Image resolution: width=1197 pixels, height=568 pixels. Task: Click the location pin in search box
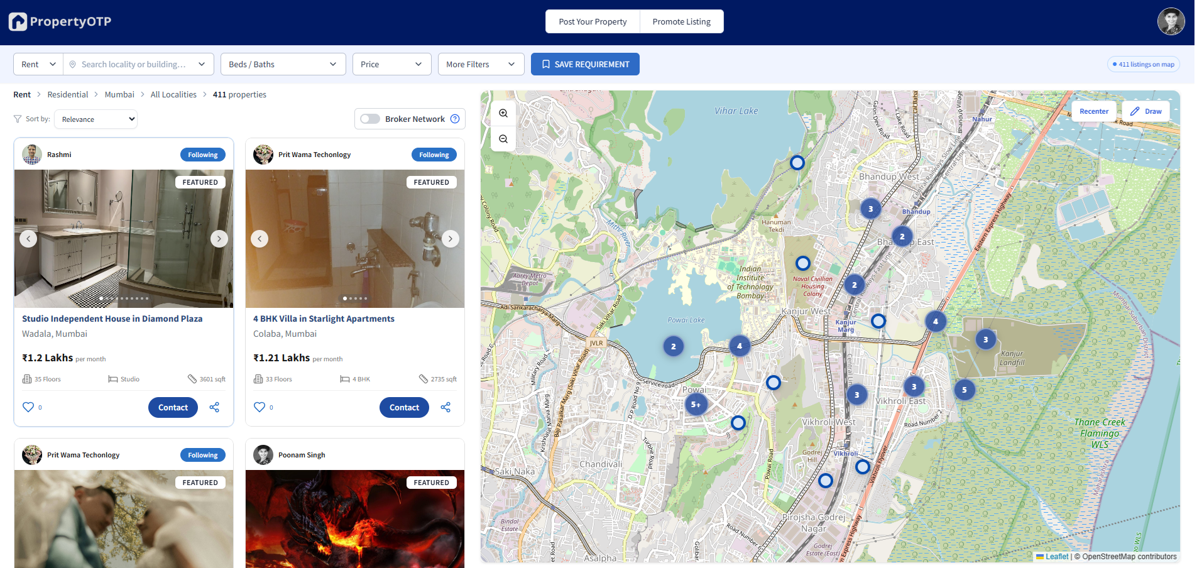click(72, 64)
